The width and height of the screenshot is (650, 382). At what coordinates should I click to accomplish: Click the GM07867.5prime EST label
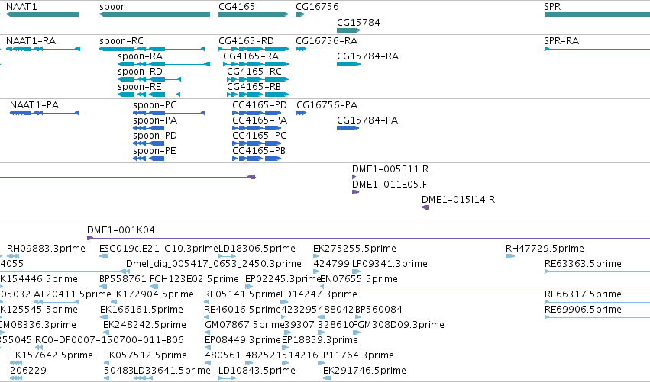(244, 326)
